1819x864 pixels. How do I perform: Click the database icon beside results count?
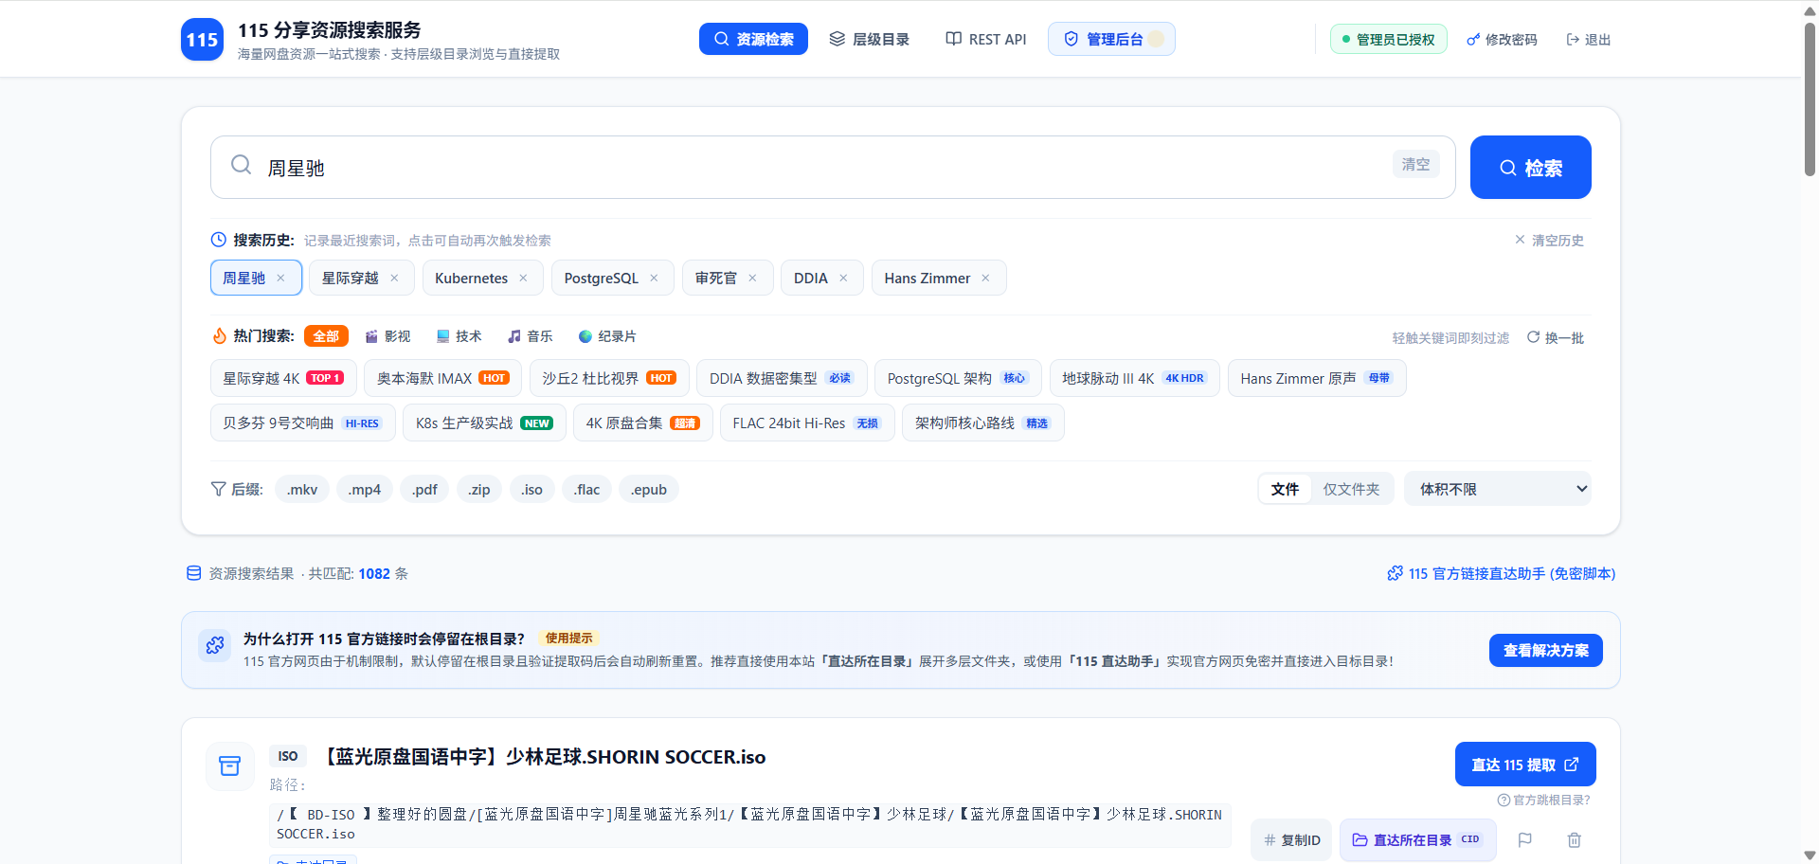pos(193,573)
